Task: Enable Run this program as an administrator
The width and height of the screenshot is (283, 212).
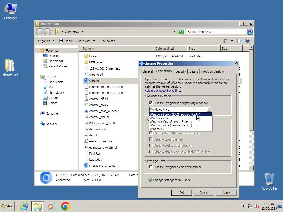Action: [151, 167]
